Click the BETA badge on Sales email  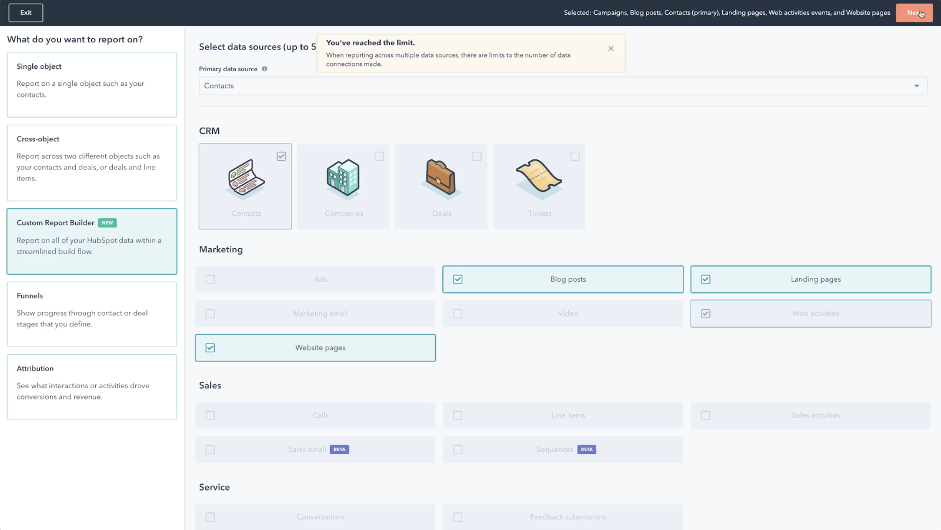[x=339, y=449]
